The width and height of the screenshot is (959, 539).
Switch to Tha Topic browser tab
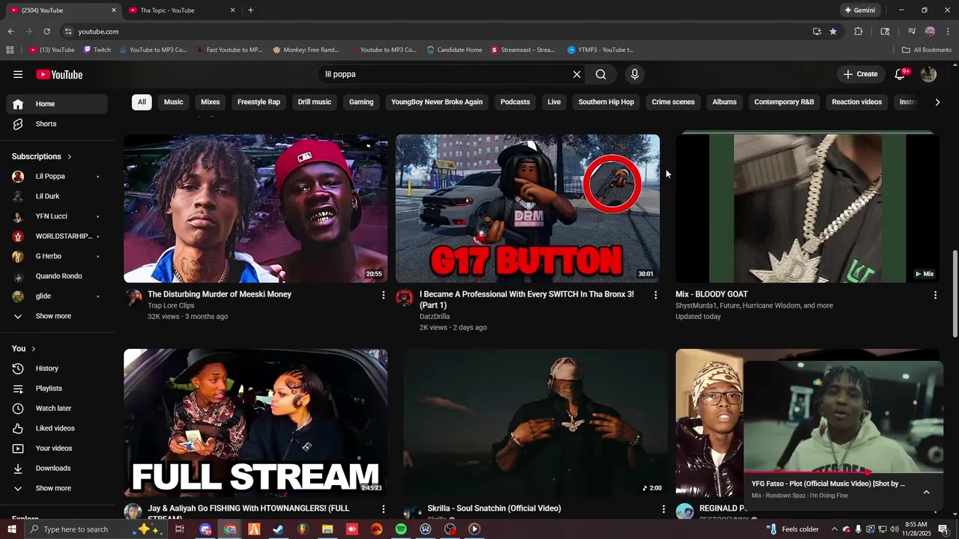(x=181, y=10)
